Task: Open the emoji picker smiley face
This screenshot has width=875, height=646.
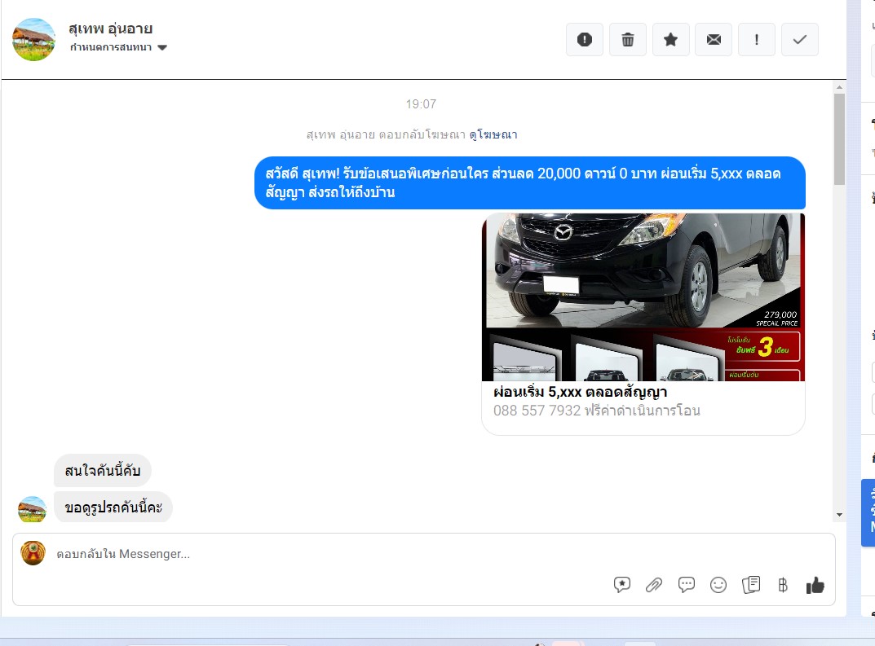Action: click(718, 584)
